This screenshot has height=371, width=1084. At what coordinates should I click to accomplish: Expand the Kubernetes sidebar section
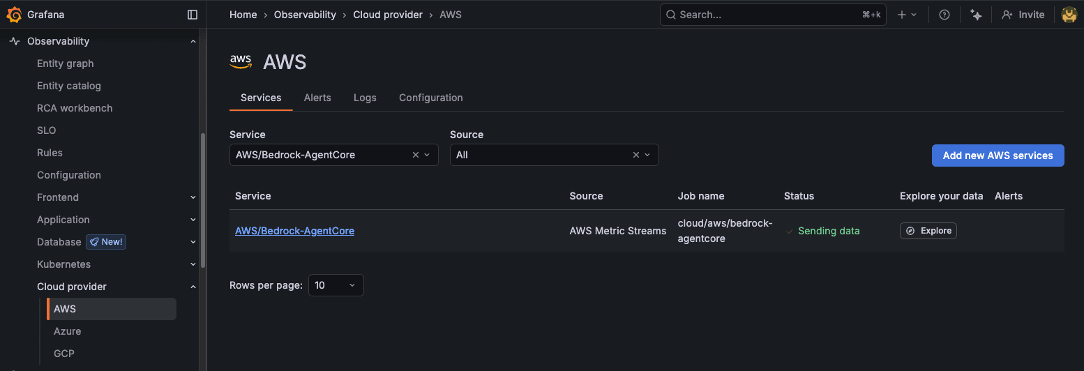193,264
